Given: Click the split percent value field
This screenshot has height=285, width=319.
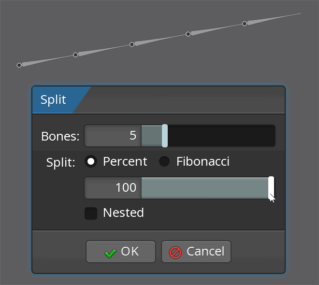Looking at the screenshot, I should click(113, 187).
